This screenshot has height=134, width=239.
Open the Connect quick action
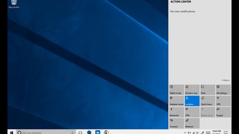(177, 123)
